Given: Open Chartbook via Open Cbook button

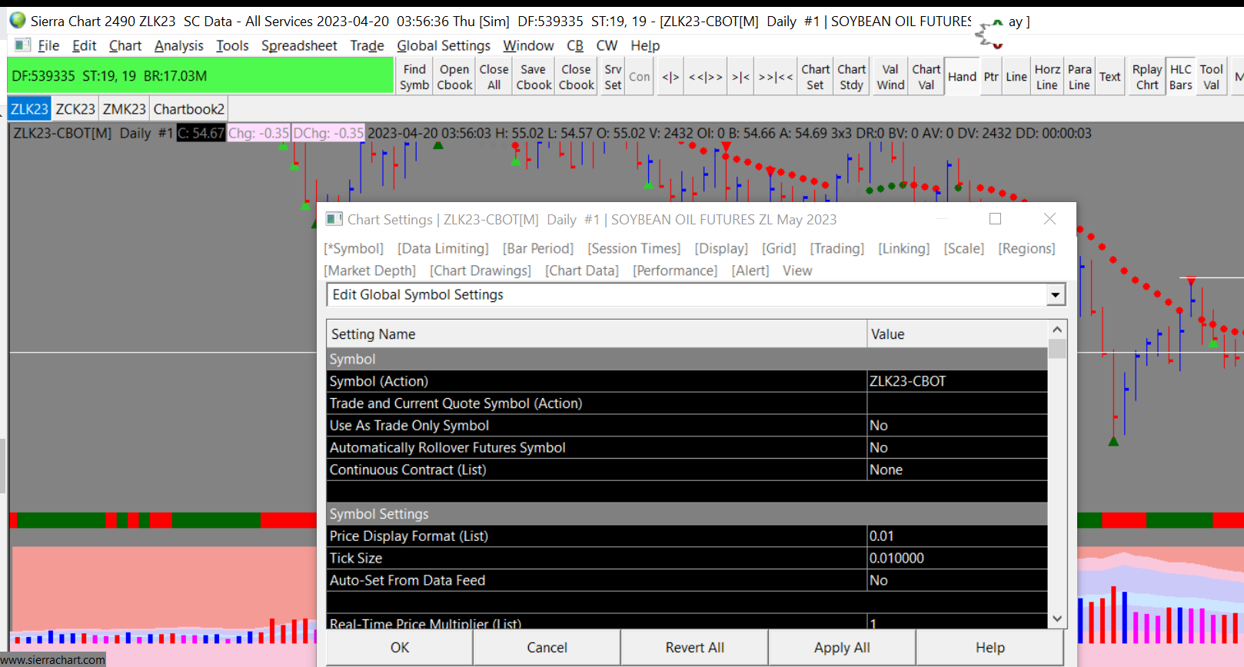Looking at the screenshot, I should pos(454,77).
